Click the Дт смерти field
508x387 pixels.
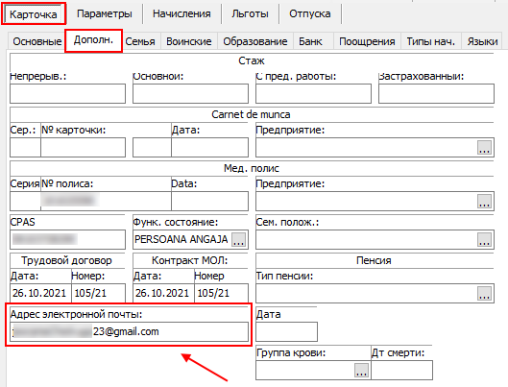click(x=401, y=370)
